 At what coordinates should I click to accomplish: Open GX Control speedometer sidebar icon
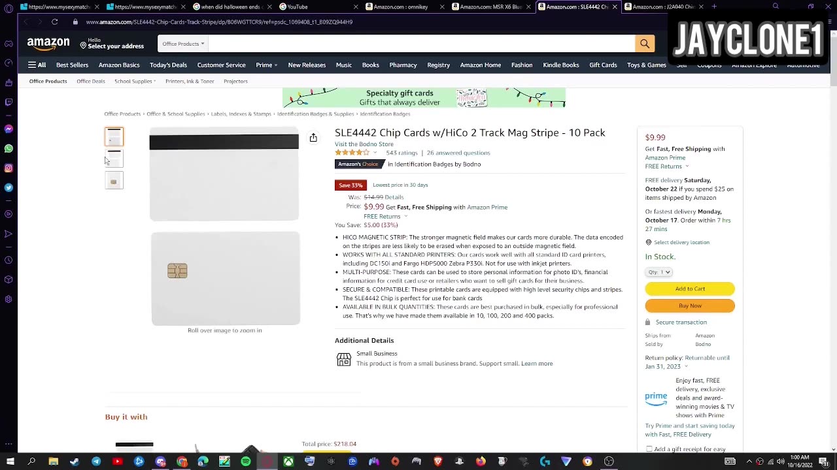pos(9,63)
